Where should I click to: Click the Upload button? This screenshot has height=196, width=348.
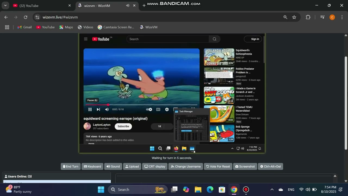132,167
